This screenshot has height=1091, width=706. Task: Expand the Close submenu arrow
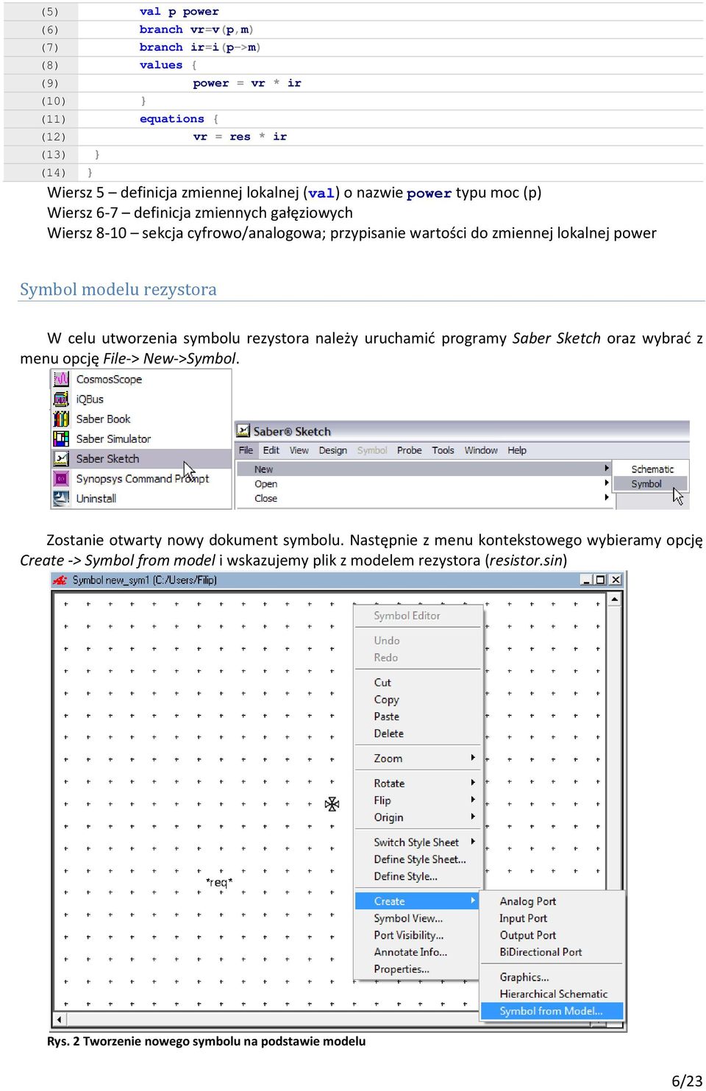tap(607, 497)
